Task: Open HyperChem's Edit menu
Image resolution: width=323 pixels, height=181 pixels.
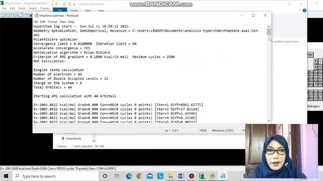Action: tap(12, 9)
